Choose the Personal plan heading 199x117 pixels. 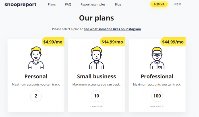[x=36, y=77]
